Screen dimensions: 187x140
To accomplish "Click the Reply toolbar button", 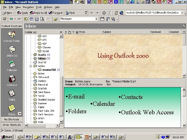I will (23, 13).
